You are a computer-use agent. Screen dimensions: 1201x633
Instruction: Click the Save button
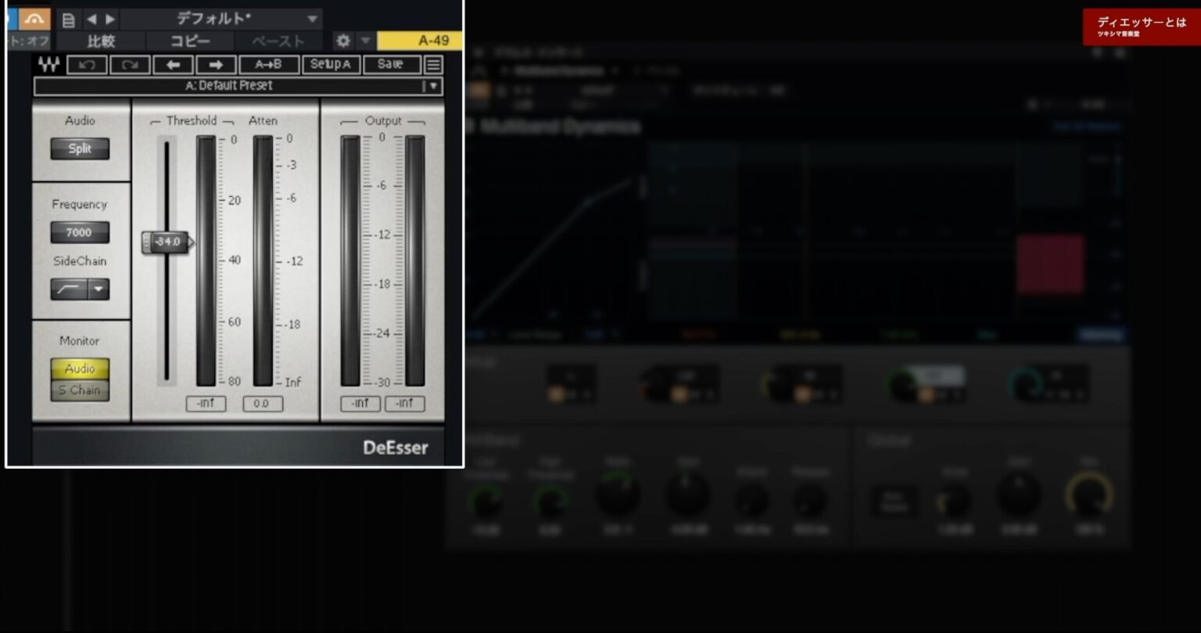coord(390,64)
